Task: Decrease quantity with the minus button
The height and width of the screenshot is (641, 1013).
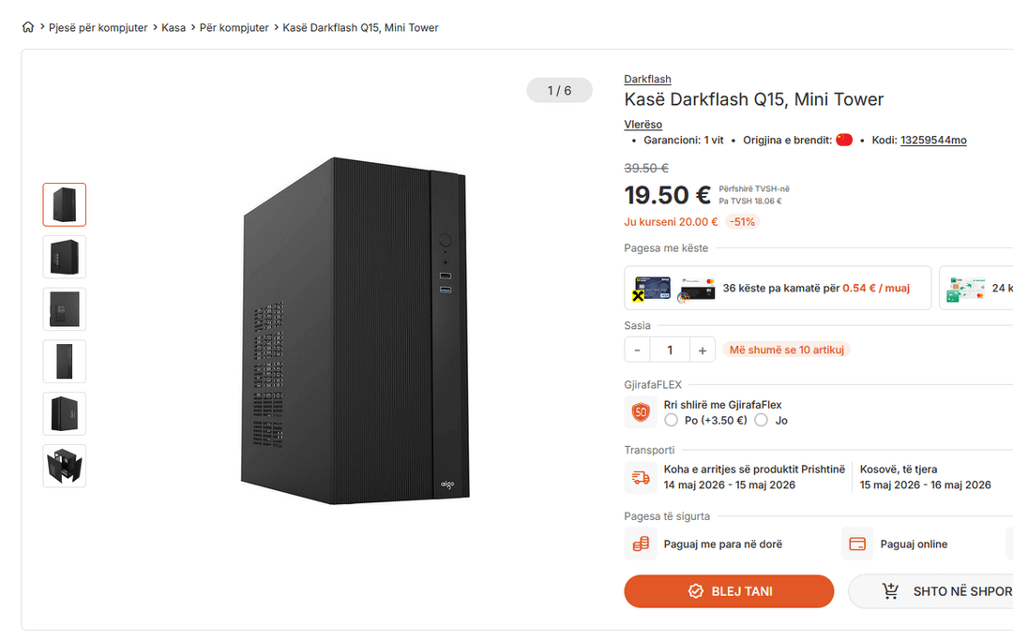Action: coord(638,350)
